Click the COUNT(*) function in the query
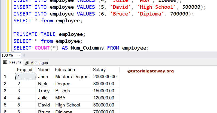This screenshot has width=217, height=113. click(47, 48)
